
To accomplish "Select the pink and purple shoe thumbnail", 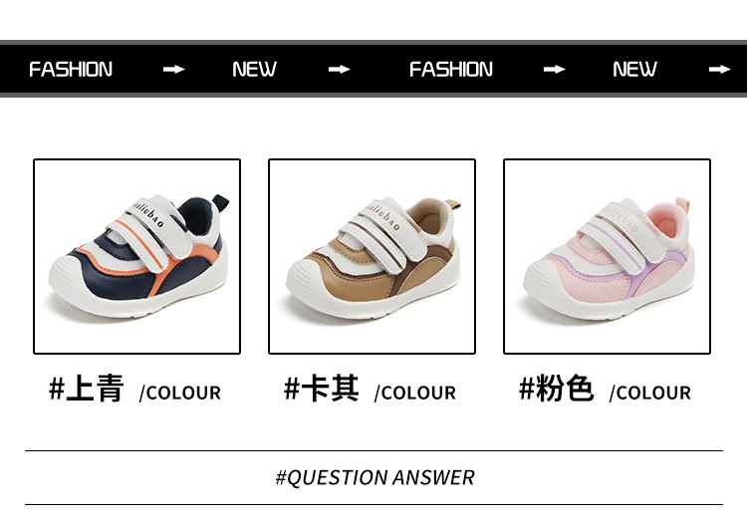I will tap(607, 256).
